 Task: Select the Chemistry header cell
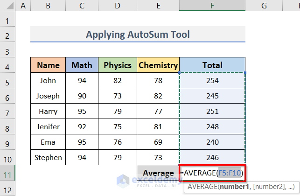158,65
